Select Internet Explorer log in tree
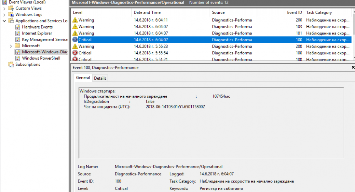 pos(37,33)
